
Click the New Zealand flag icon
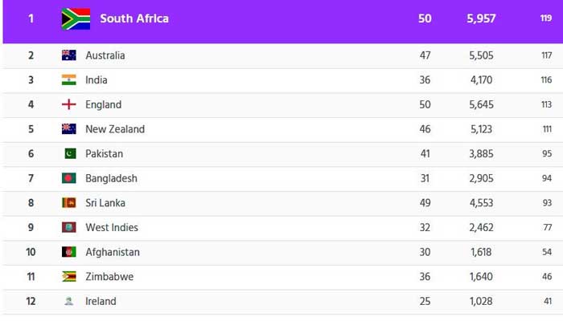tap(69, 129)
